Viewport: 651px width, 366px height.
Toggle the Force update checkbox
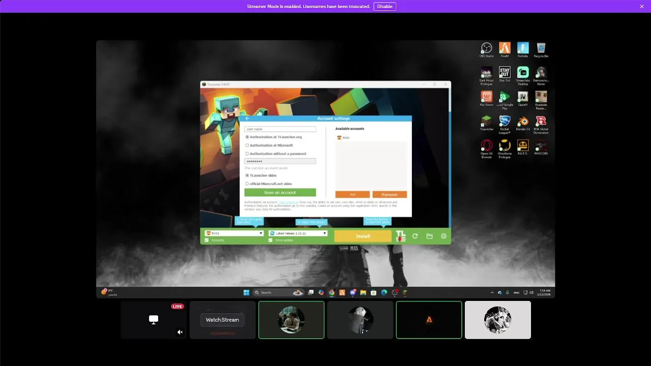point(270,240)
